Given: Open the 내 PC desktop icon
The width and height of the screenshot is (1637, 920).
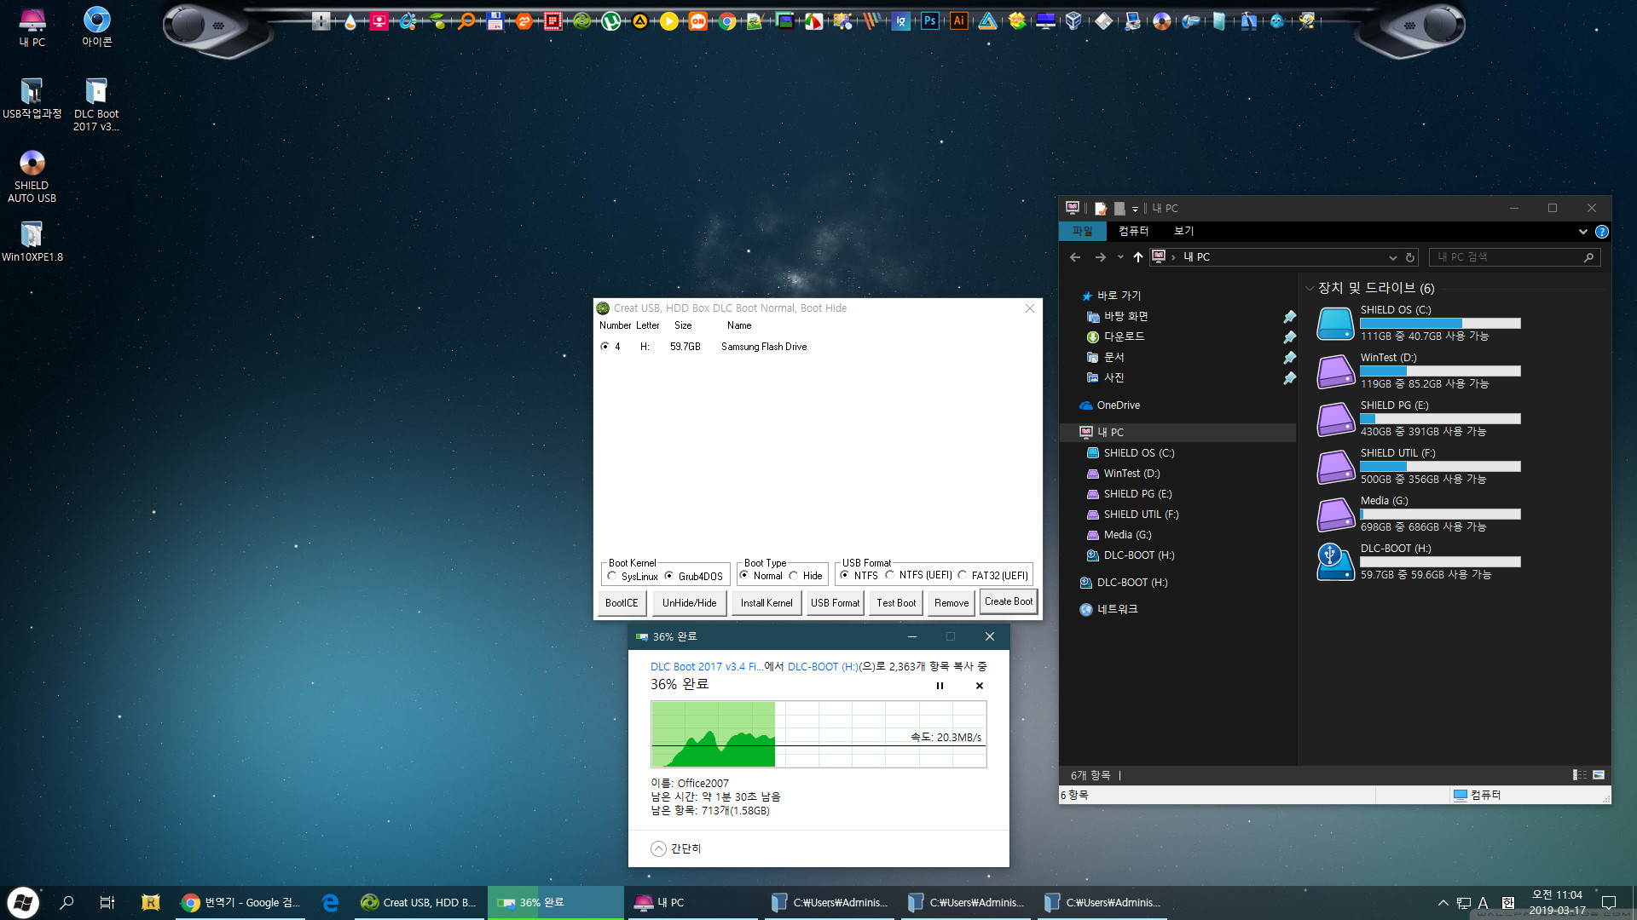Looking at the screenshot, I should (32, 26).
